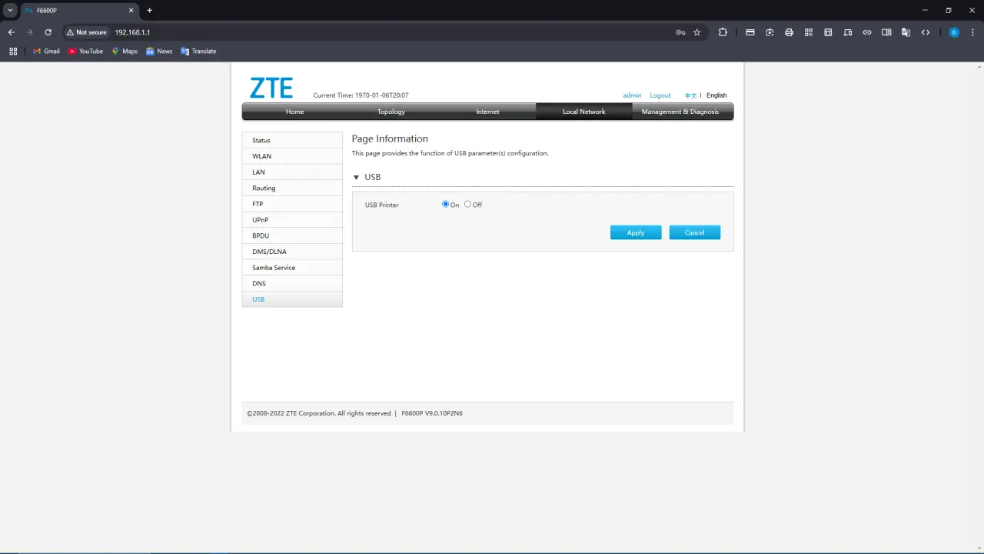Open Samba Service in the sidebar
Screen dimensions: 984x554
292,268
